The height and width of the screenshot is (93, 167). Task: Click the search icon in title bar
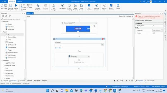pos(140,2)
